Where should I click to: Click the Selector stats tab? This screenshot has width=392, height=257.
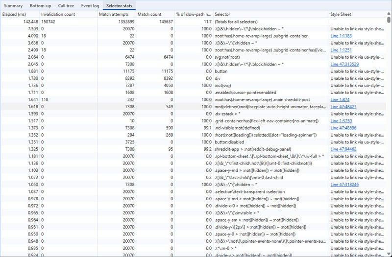(x=120, y=5)
